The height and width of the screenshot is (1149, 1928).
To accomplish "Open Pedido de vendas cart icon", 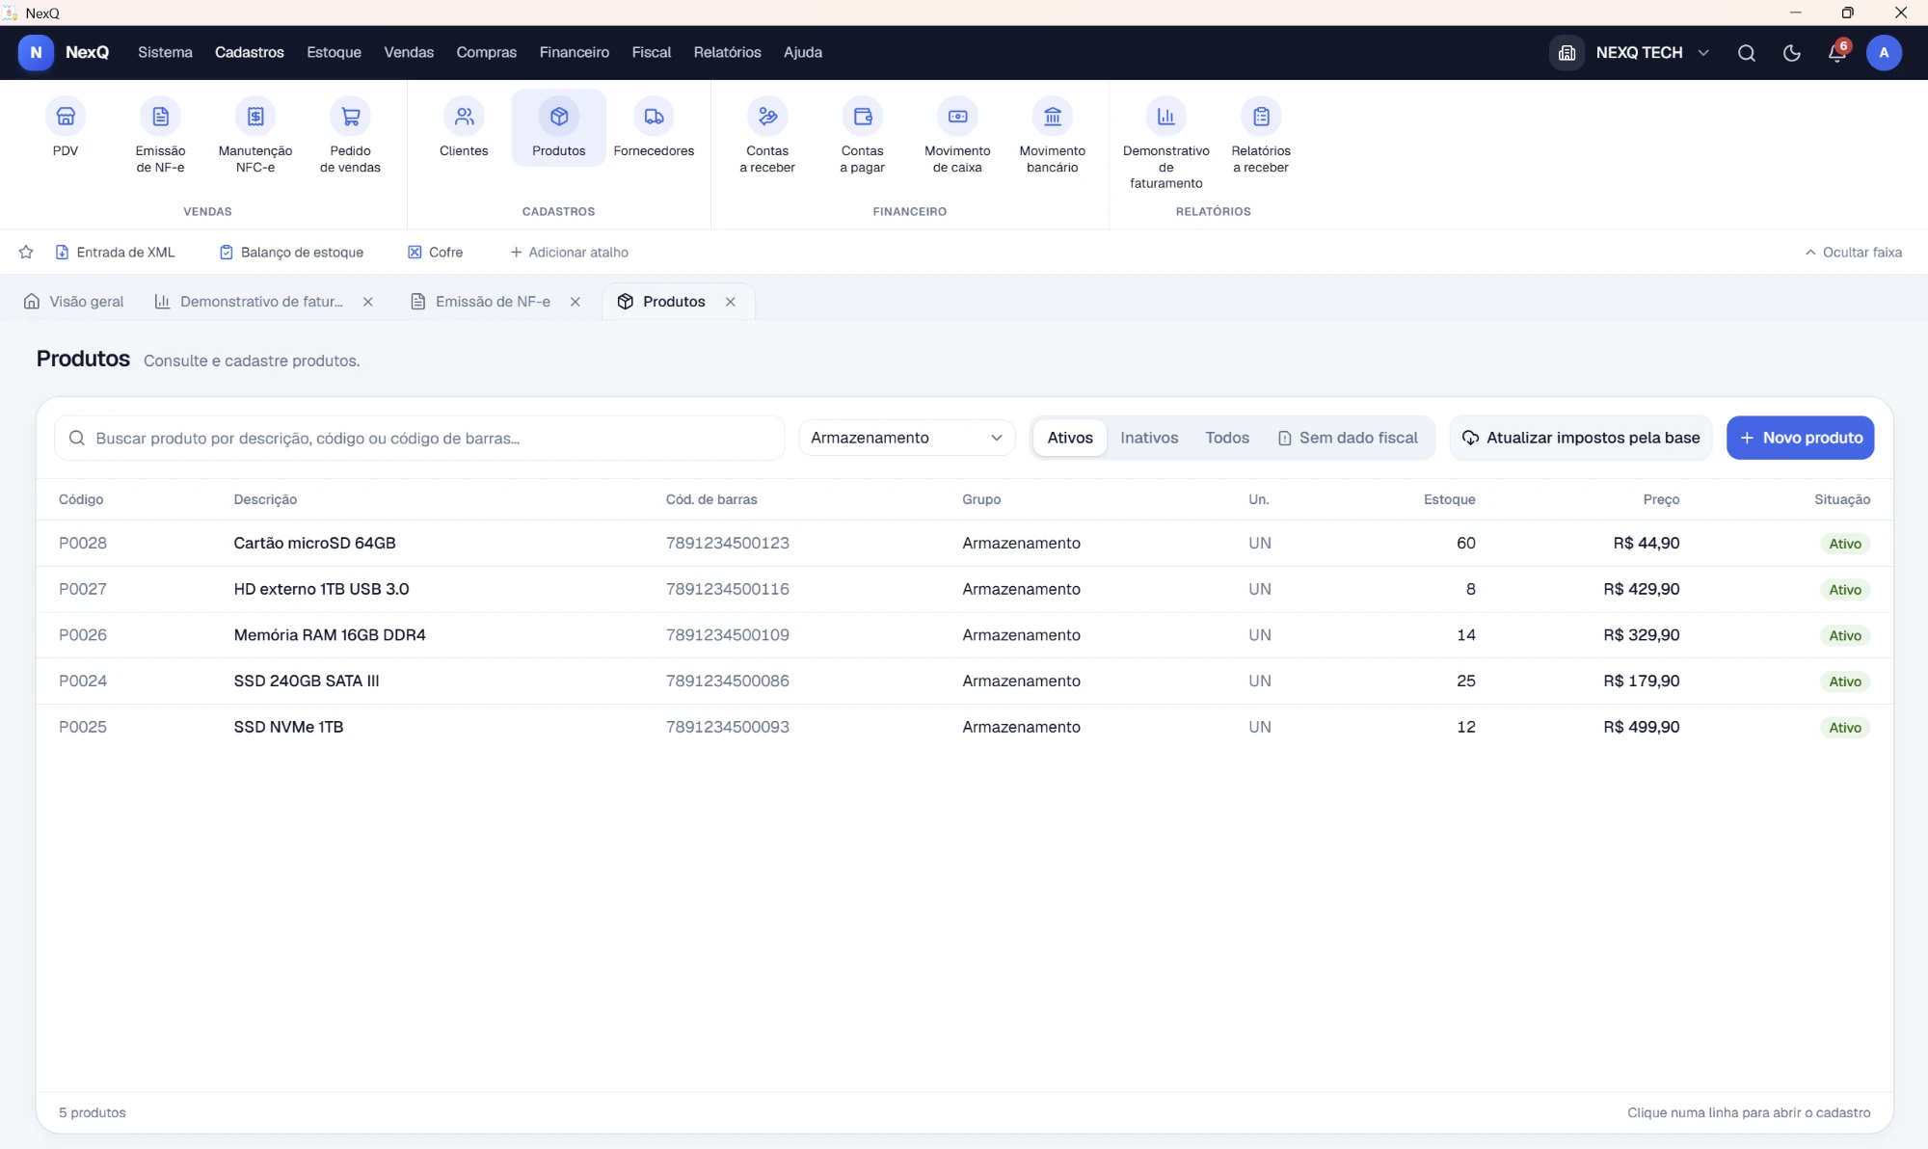I will coord(350,117).
